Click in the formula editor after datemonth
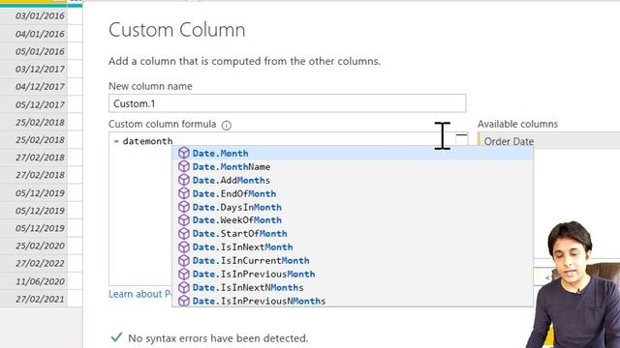 coord(174,141)
